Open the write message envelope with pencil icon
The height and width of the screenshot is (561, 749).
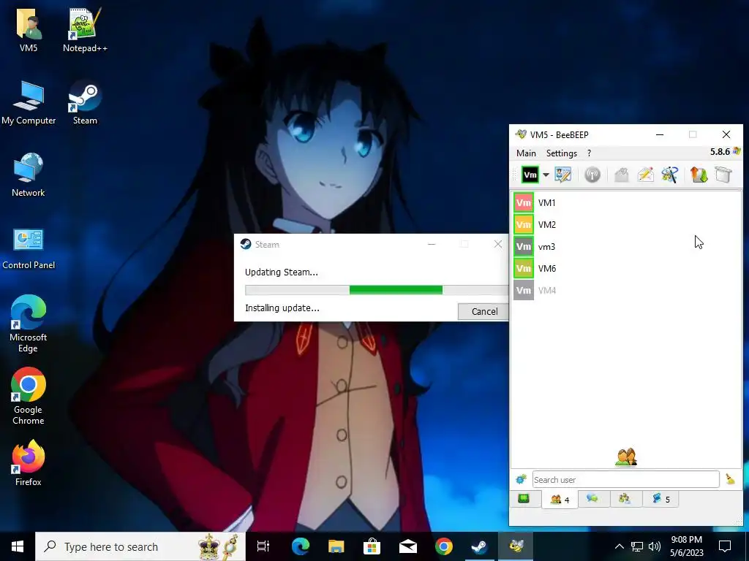click(x=645, y=175)
